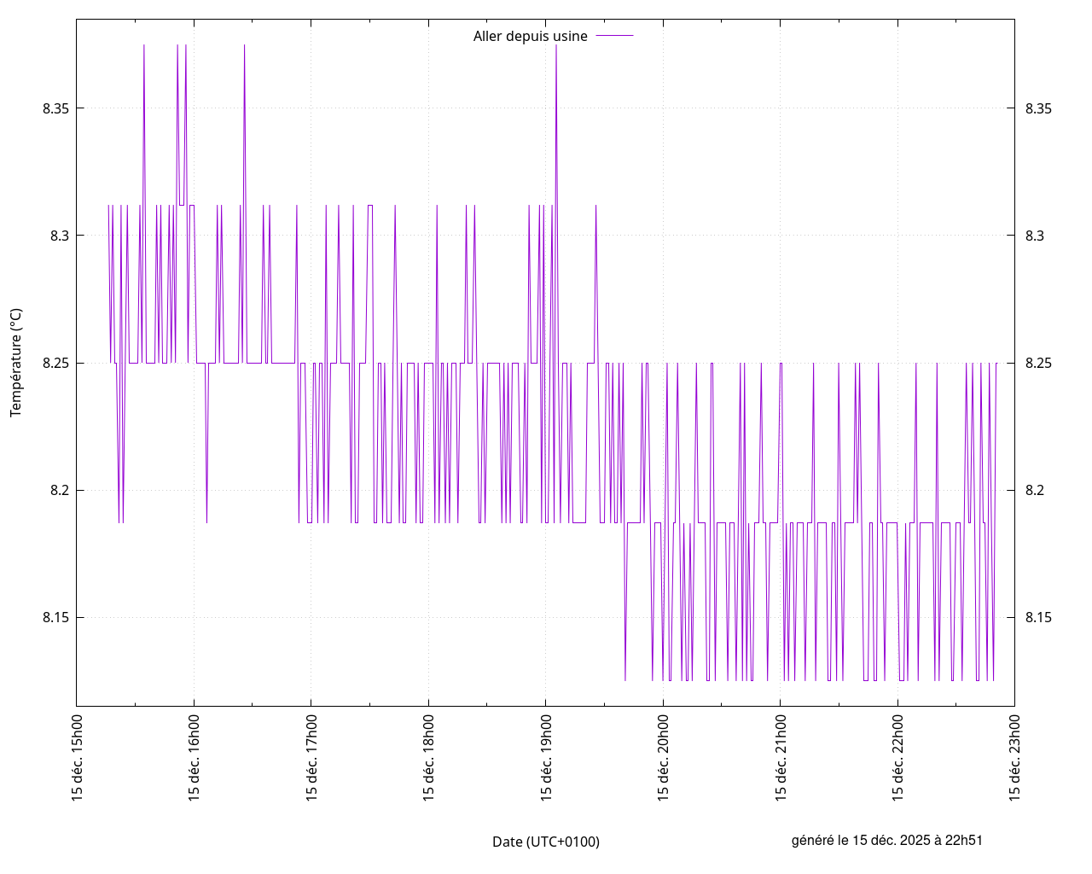Click the 'généré le 15 déc. 2025' timestamp
Viewport: 1092px width, 874px height.
tap(886, 840)
